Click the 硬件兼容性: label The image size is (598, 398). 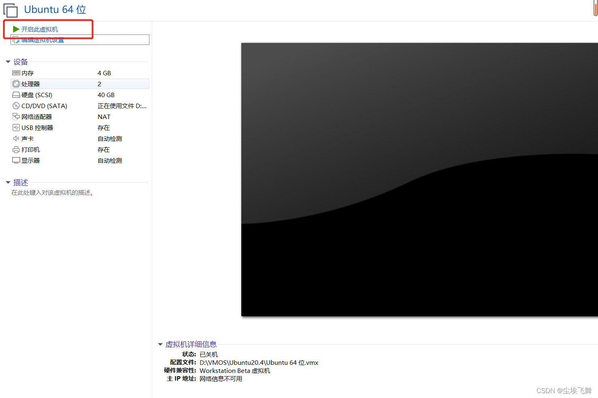point(180,370)
